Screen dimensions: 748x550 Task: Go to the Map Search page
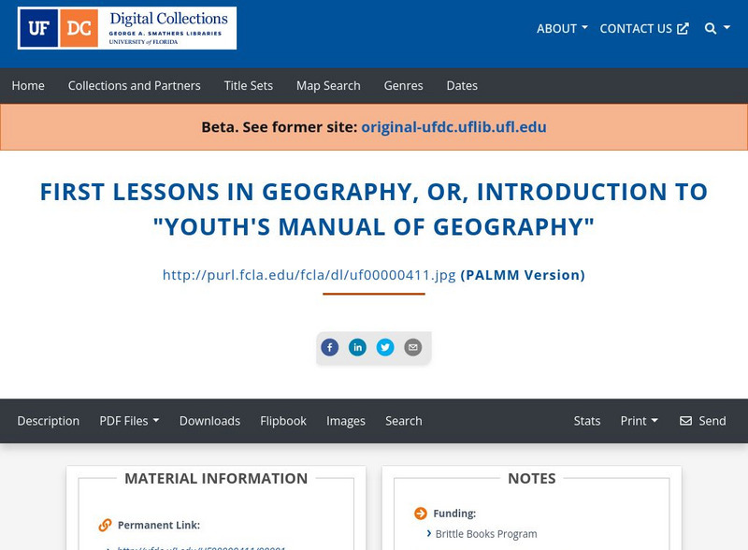[x=327, y=85]
